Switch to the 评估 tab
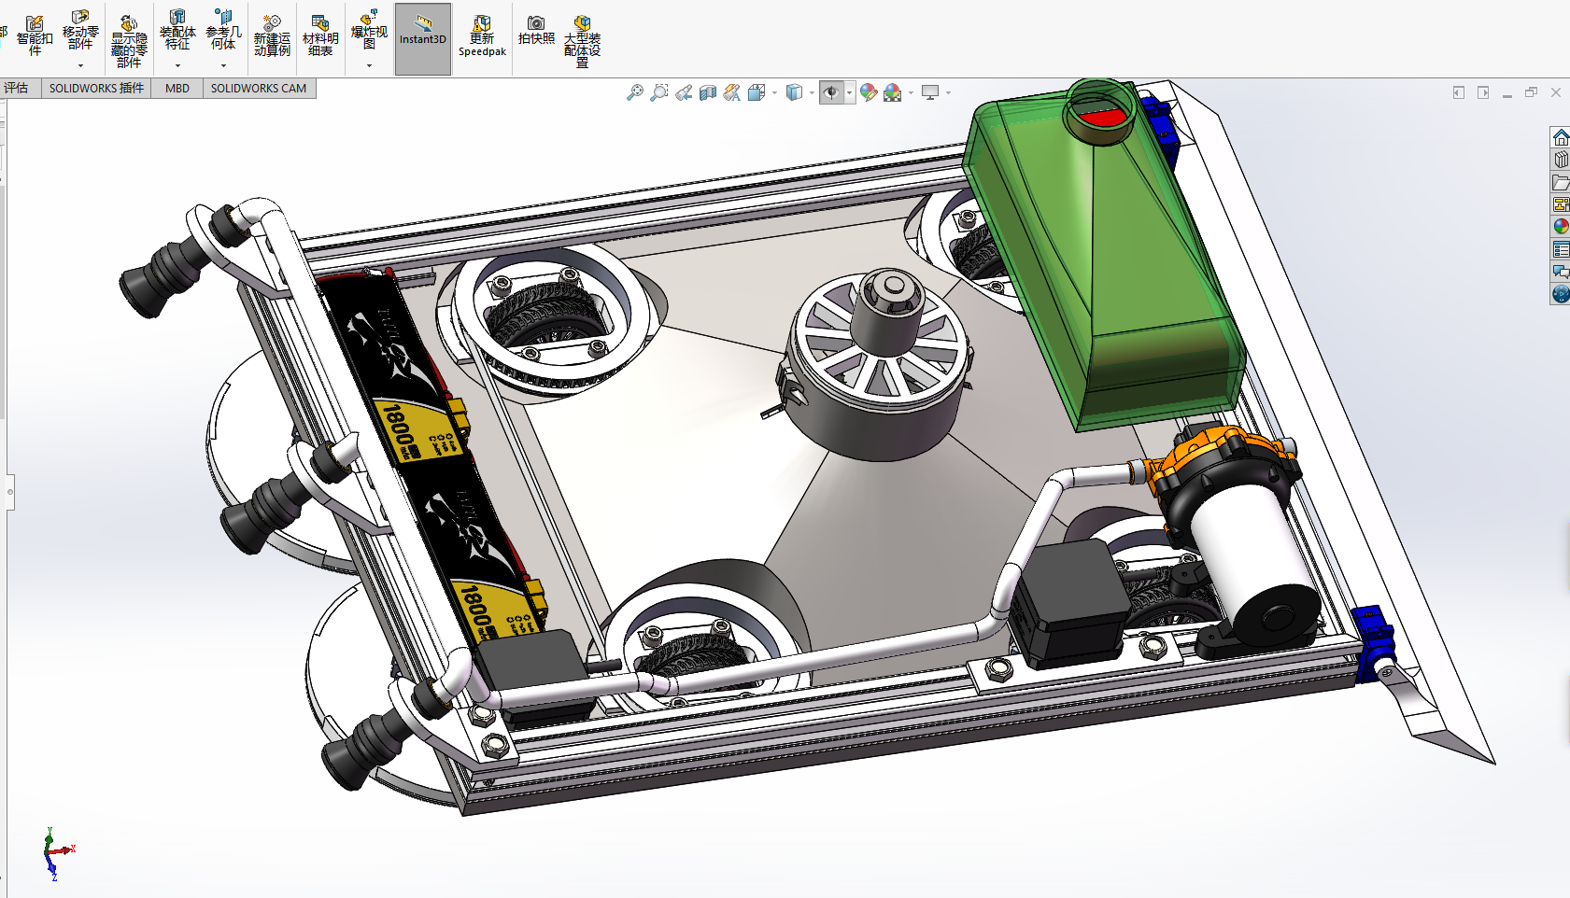The width and height of the screenshot is (1570, 898). [x=16, y=89]
